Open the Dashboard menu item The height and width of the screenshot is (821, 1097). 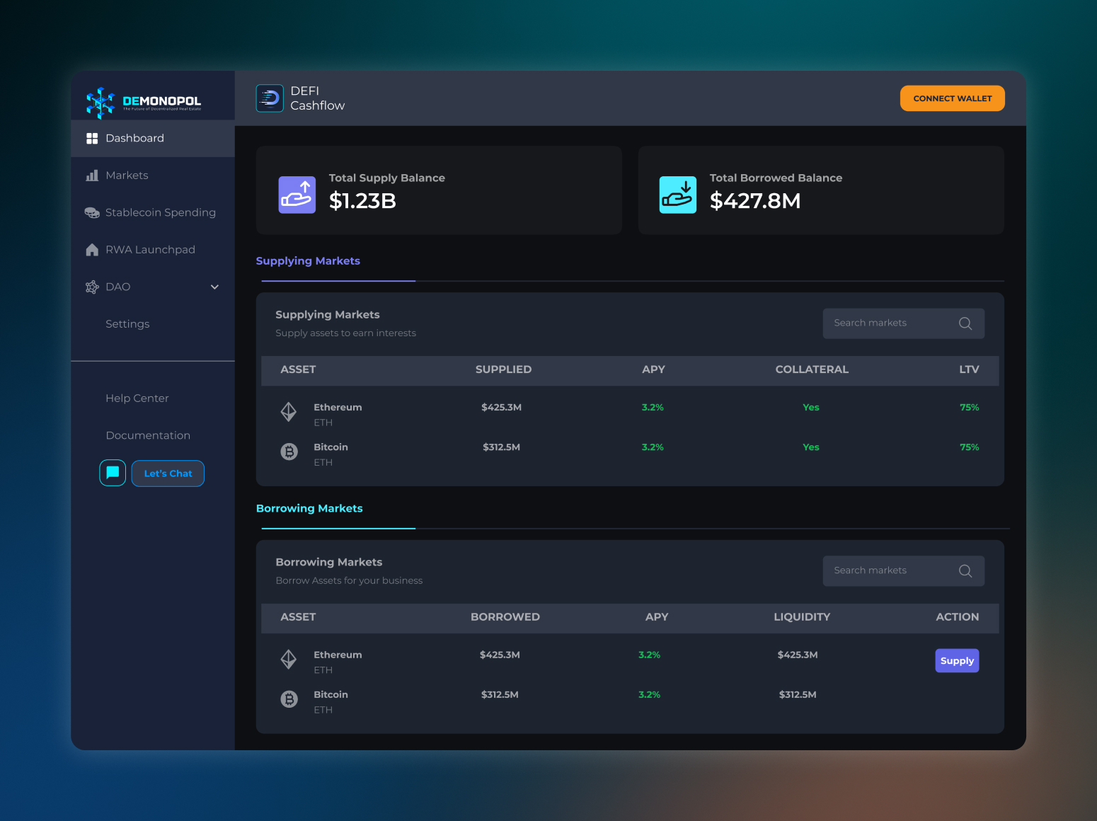tap(153, 139)
